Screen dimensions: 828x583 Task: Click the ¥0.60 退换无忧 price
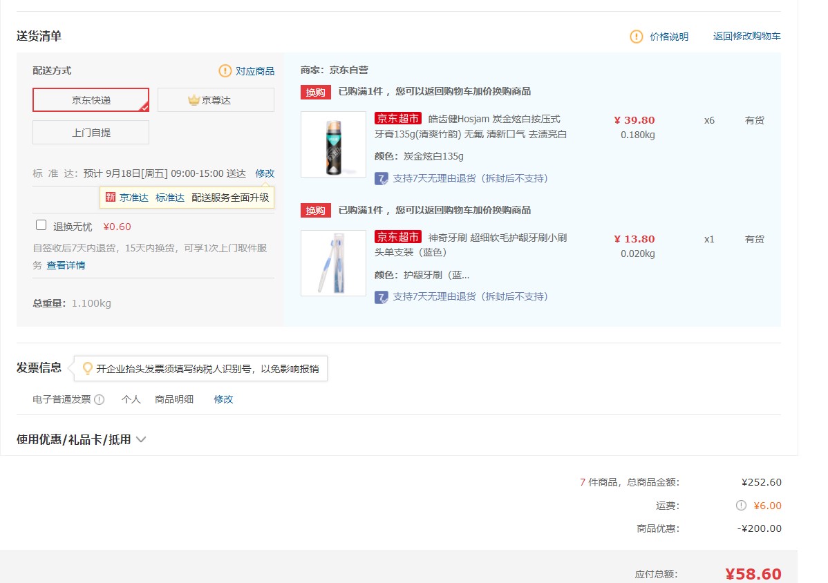[117, 227]
